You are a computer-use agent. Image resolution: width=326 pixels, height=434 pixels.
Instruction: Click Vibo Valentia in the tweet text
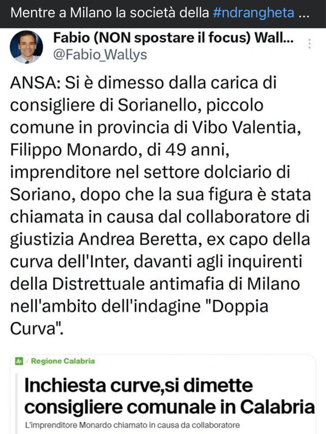(x=246, y=127)
